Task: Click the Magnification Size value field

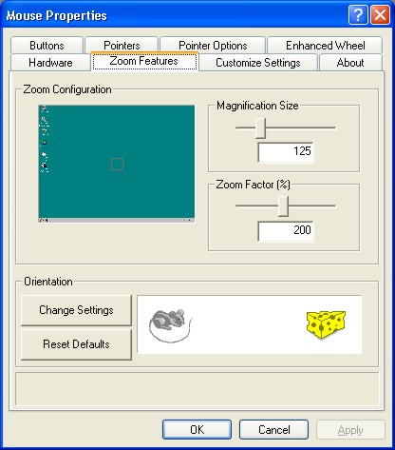Action: tap(286, 152)
